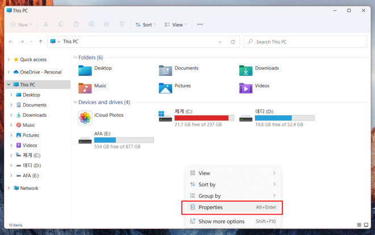Image resolution: width=375 pixels, height=235 pixels.
Task: Select the 데디 (D:) drive icon
Action: pyautogui.click(x=245, y=118)
